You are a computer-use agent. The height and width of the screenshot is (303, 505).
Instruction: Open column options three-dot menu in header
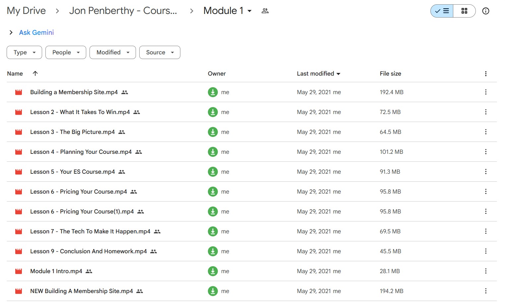(485, 74)
